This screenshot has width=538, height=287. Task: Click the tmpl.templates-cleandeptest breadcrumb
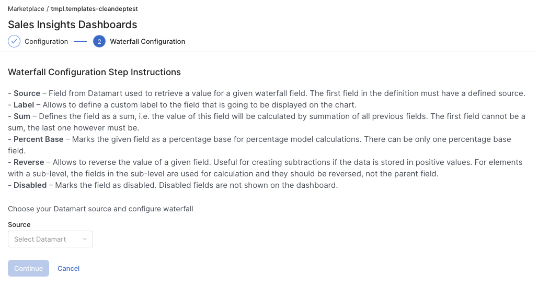click(x=94, y=9)
